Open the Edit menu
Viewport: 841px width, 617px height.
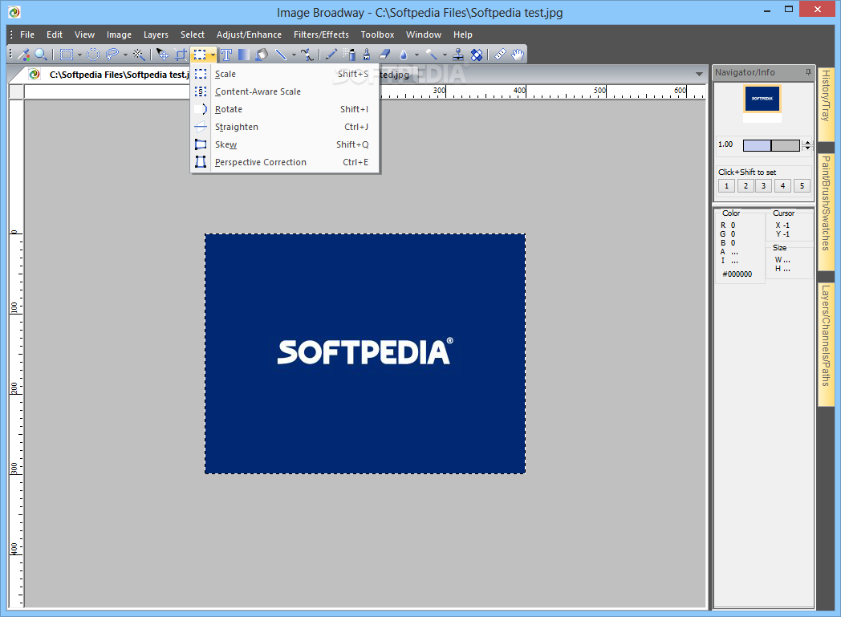pyautogui.click(x=55, y=35)
